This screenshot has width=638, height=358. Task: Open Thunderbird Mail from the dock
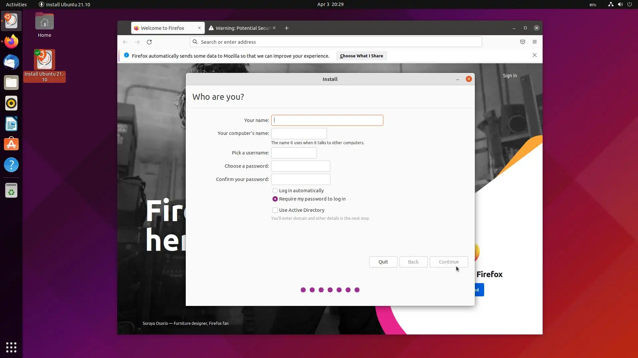[11, 62]
